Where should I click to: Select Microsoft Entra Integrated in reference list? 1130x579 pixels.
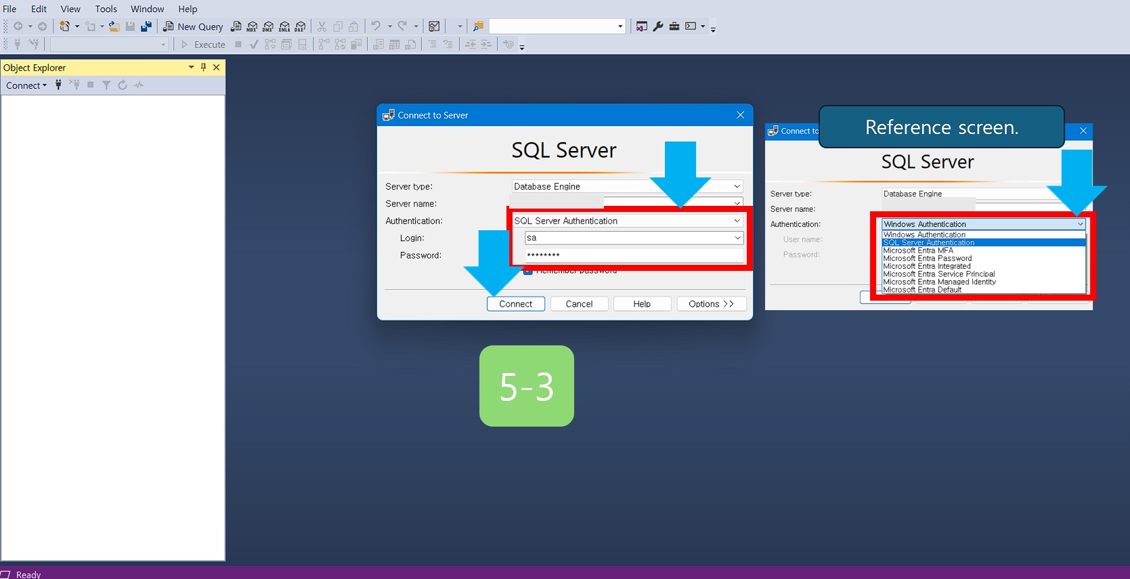983,266
